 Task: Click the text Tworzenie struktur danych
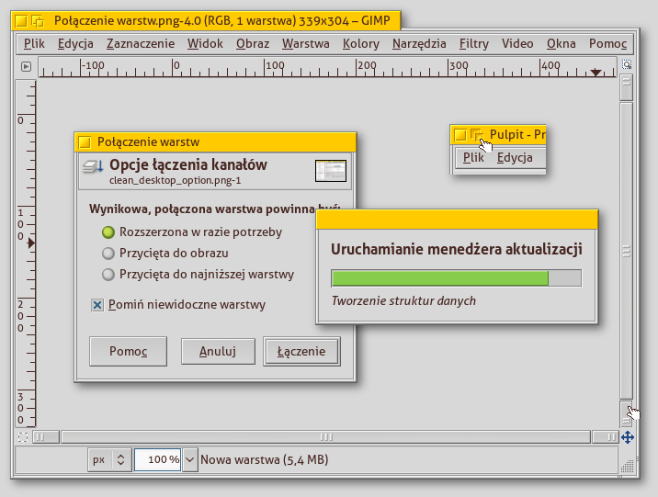tap(403, 301)
